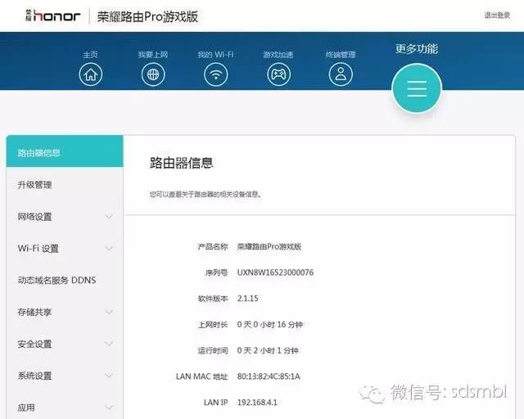
Task: Click the Wi-Fi 设置 sidebar label
Action: (38, 248)
